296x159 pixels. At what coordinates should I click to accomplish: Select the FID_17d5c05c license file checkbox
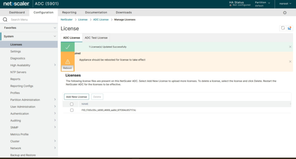72,110
